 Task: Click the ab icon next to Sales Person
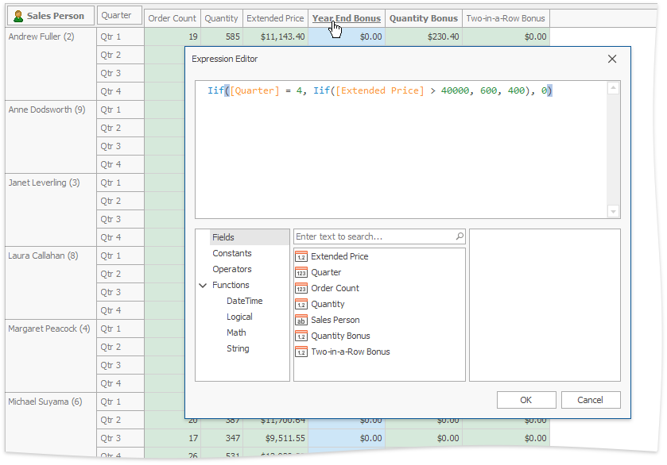tap(301, 320)
